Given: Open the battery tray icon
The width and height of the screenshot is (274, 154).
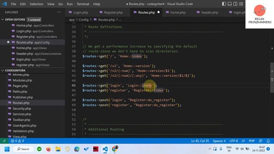Looking at the screenshot, I should tap(247, 149).
